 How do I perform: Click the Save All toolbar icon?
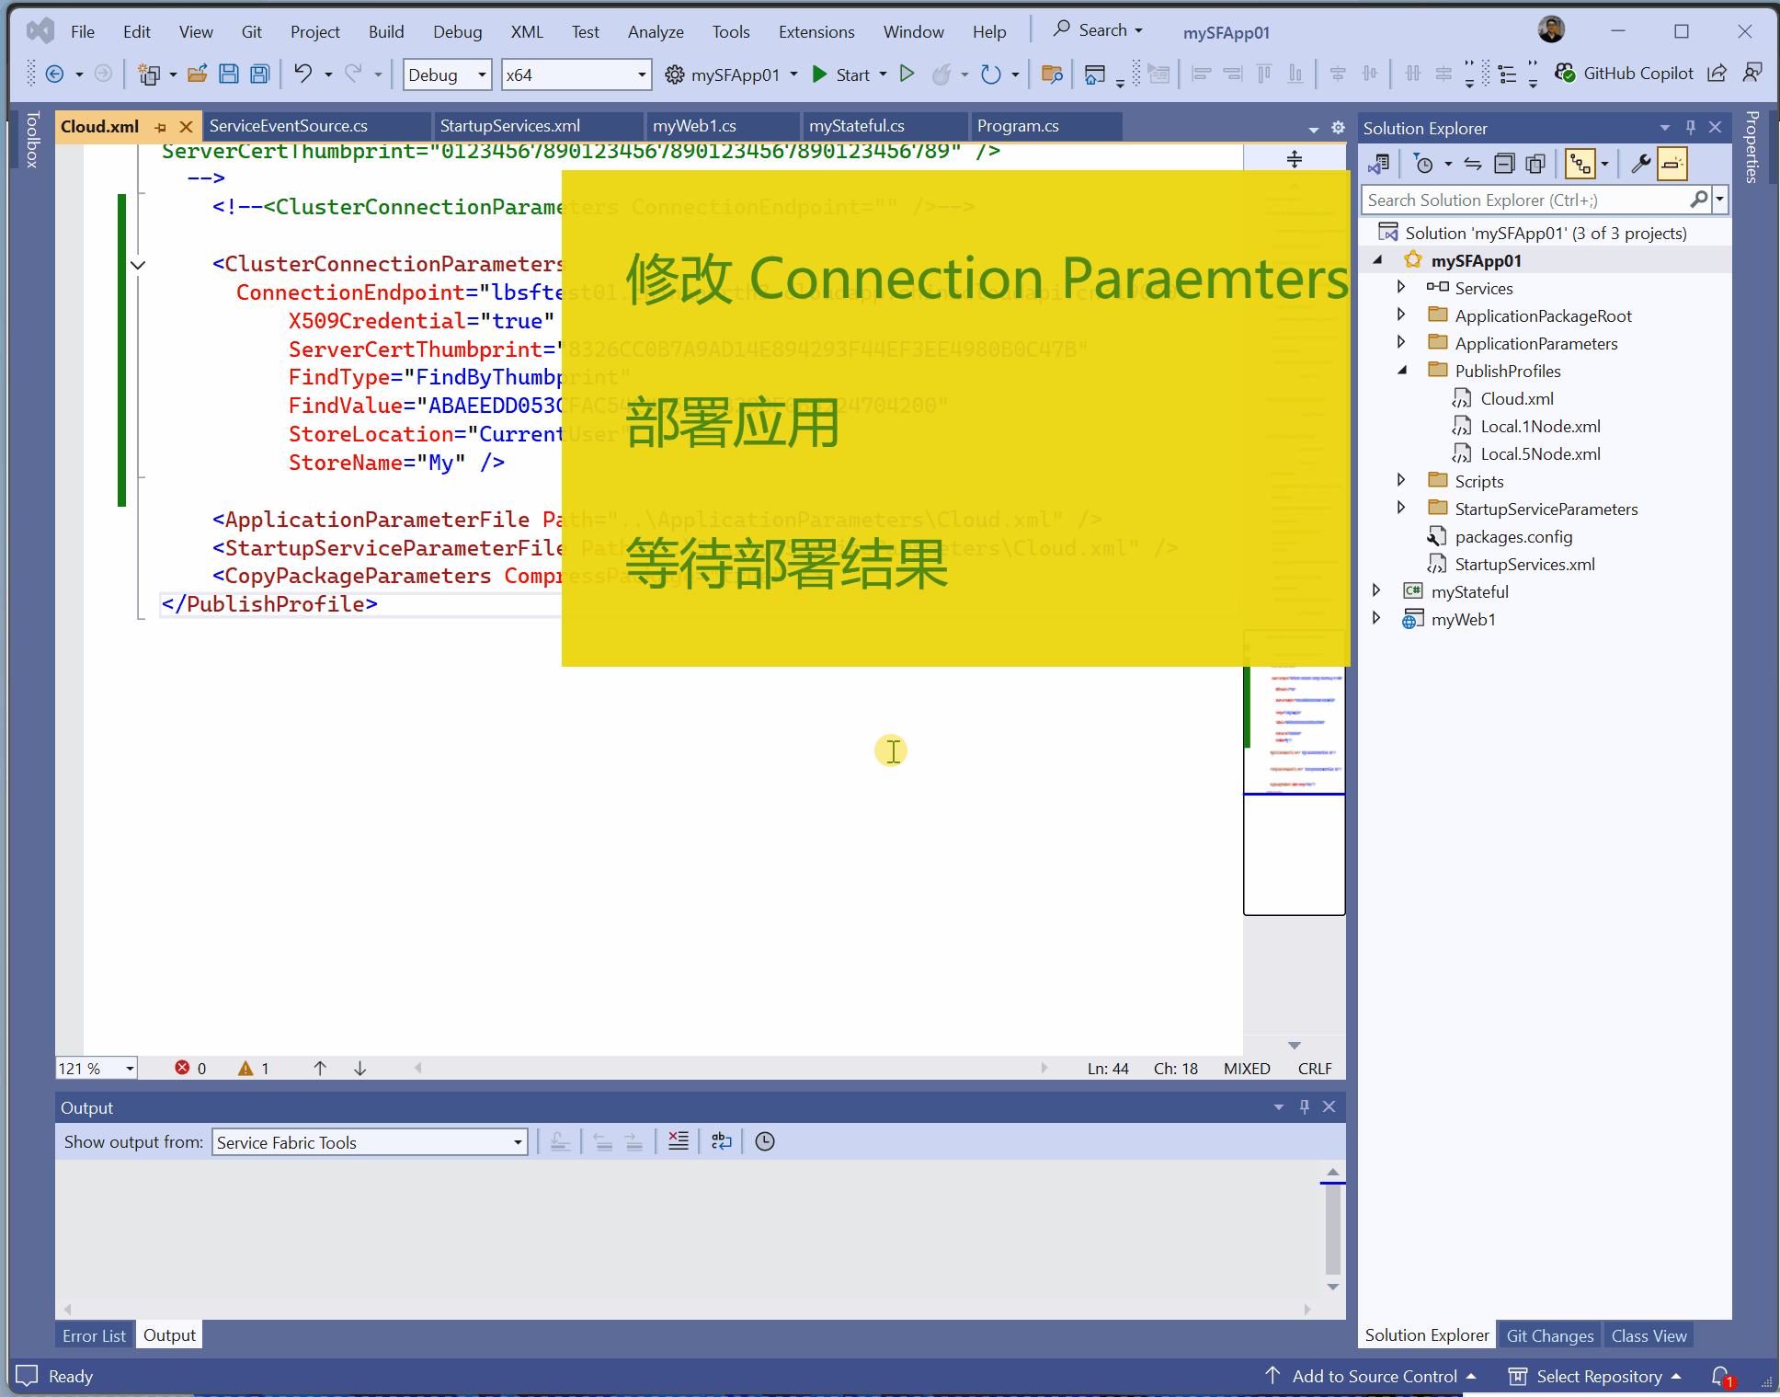tap(260, 74)
